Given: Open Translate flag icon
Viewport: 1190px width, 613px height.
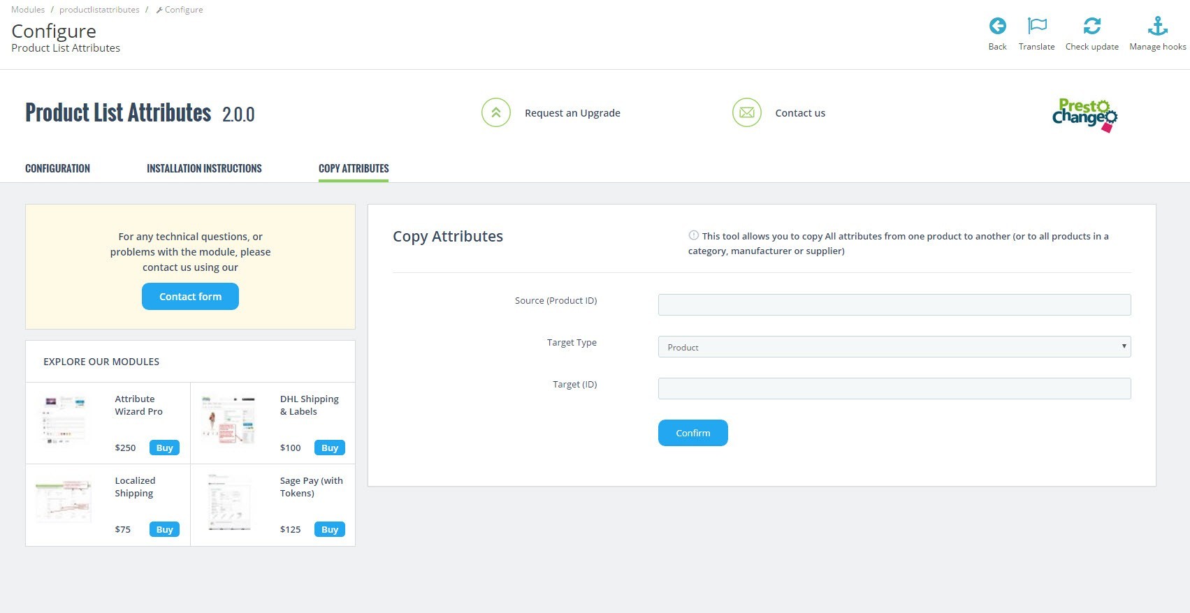Looking at the screenshot, I should (1037, 27).
